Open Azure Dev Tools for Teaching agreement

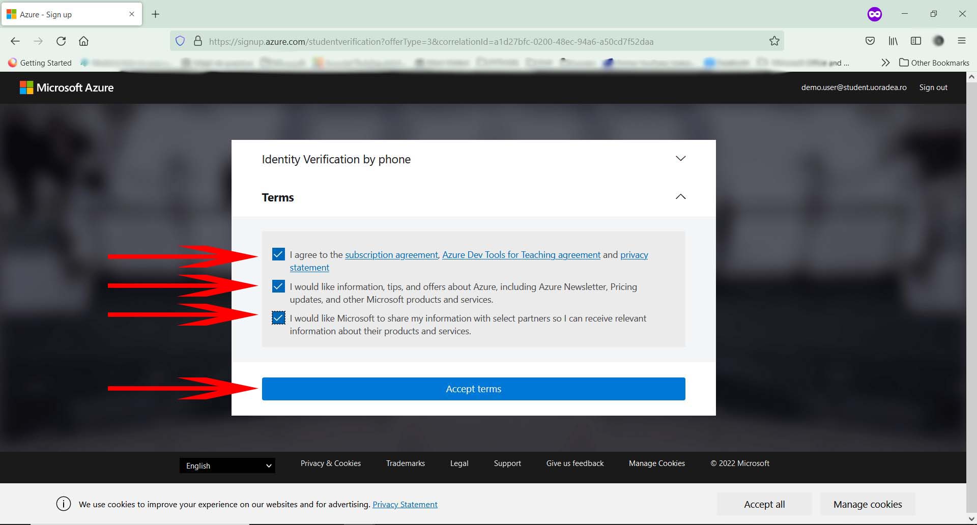pos(521,255)
